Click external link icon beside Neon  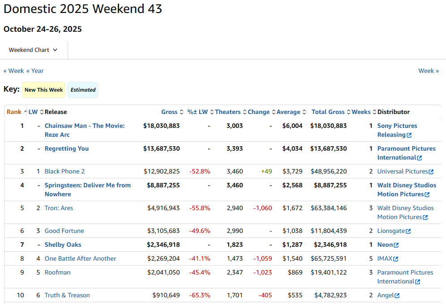click(x=396, y=245)
